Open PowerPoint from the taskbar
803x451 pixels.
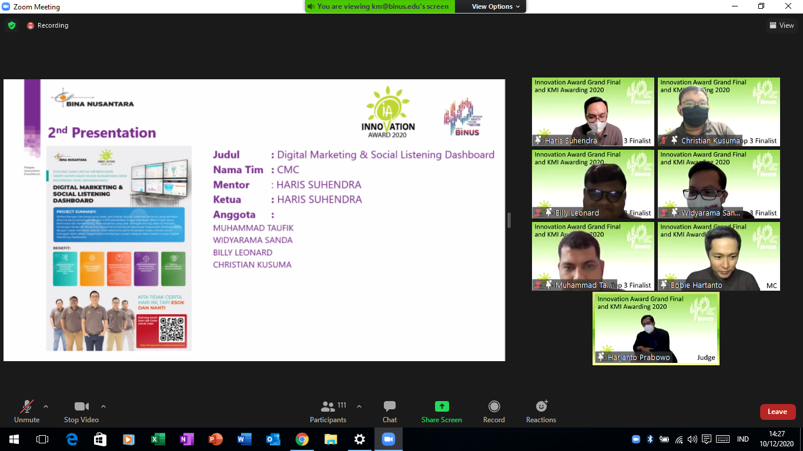[216, 439]
